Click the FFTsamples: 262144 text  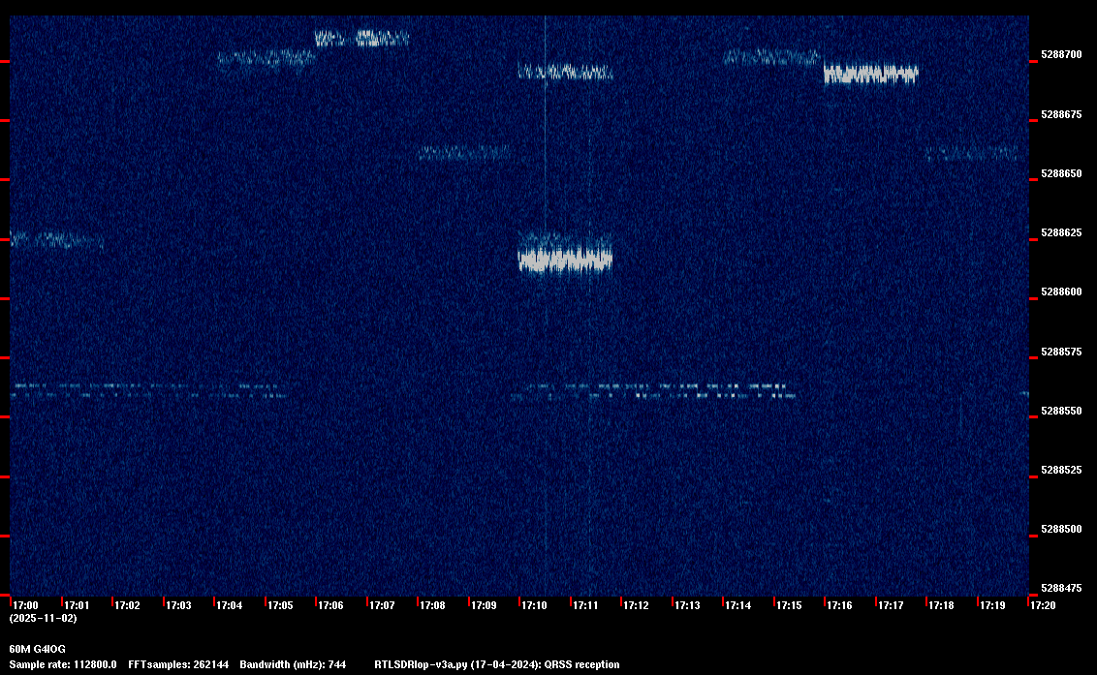[x=178, y=664]
